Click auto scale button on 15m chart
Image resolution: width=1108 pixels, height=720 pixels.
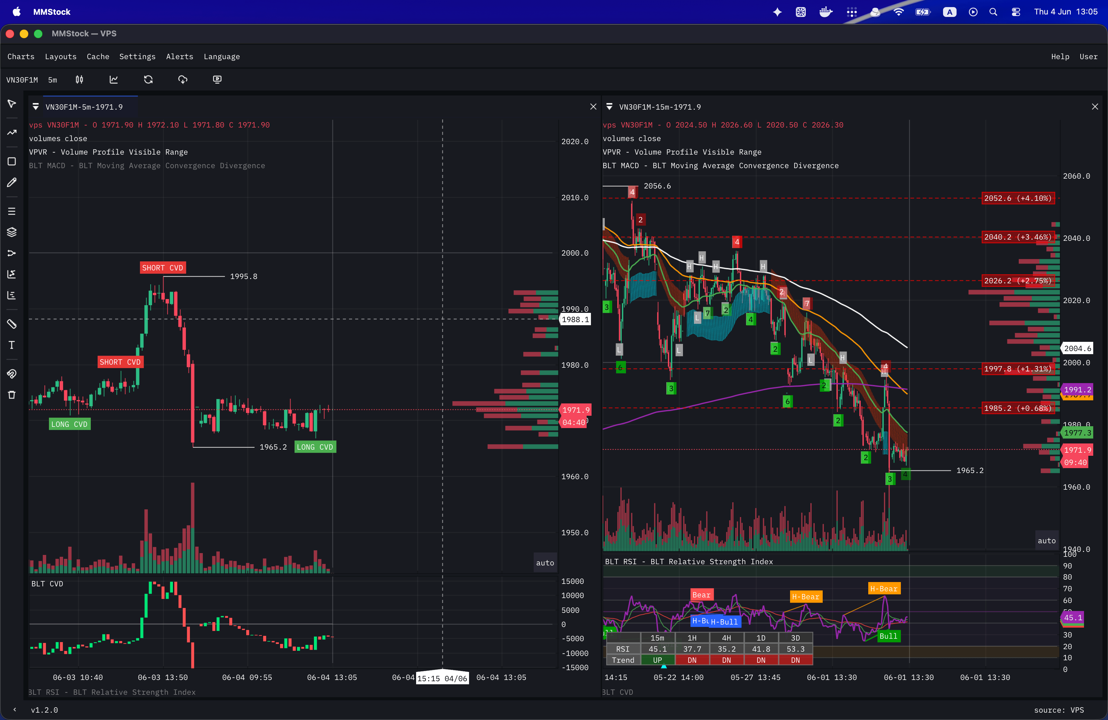[1046, 541]
